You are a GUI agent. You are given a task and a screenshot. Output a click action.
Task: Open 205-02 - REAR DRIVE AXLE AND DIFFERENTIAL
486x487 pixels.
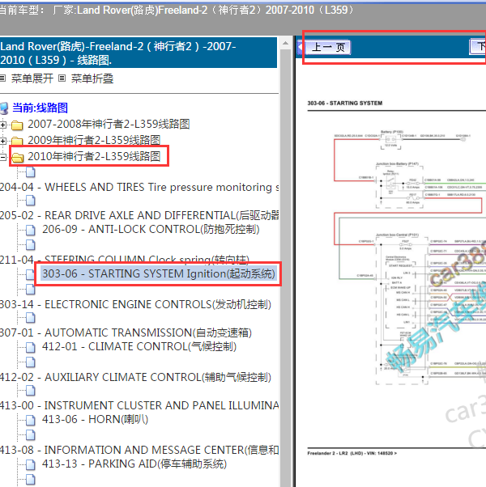(139, 215)
